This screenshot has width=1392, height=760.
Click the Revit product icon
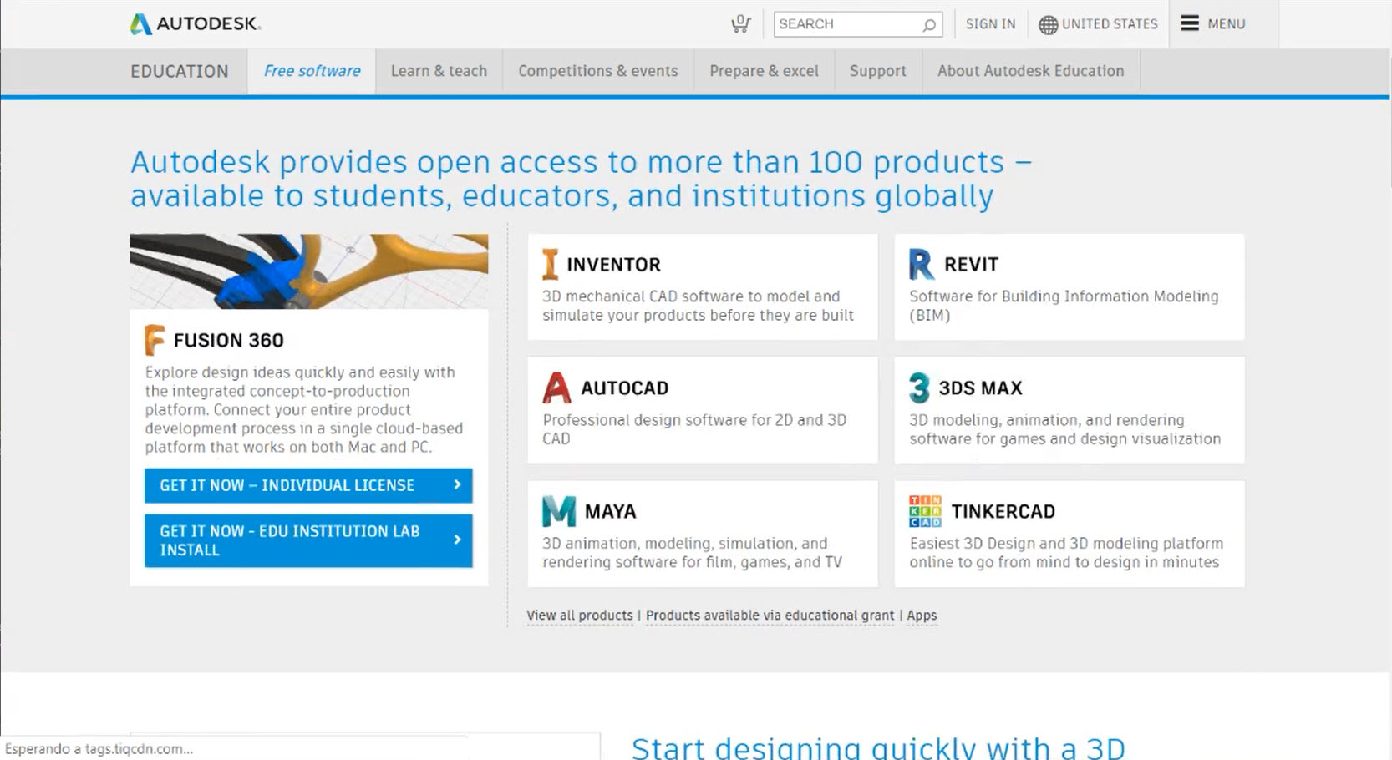[921, 264]
